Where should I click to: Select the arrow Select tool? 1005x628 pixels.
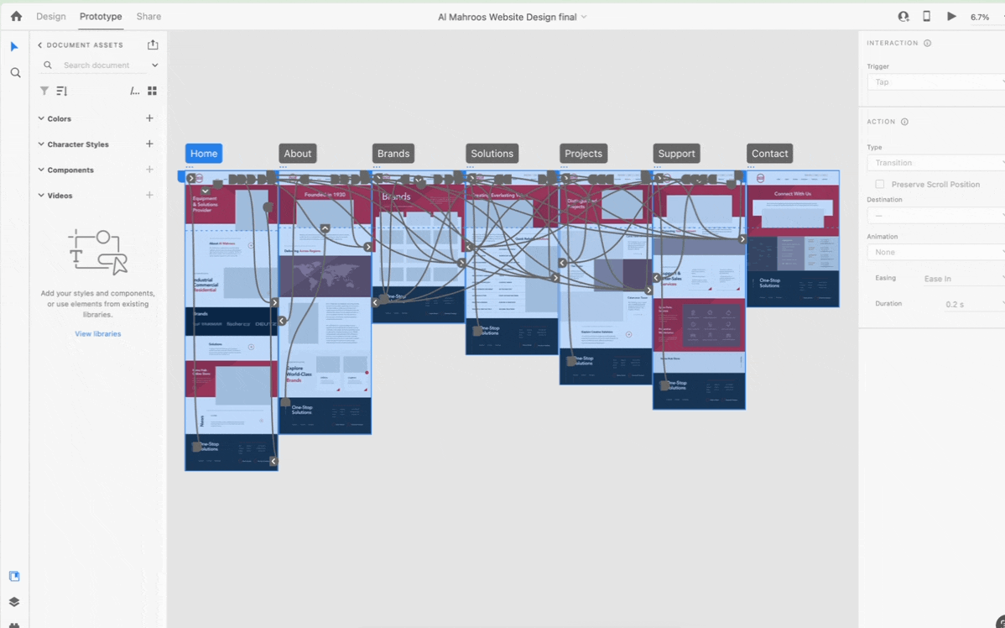tap(15, 47)
